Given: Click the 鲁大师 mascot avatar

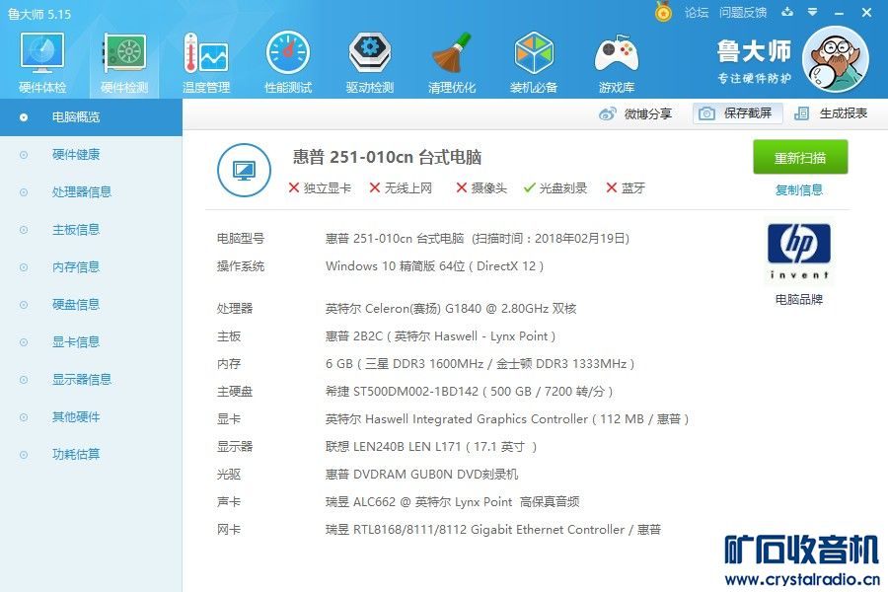Looking at the screenshot, I should pyautogui.click(x=836, y=59).
